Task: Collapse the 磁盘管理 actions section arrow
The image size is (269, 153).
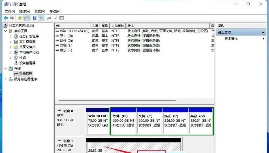Action: point(263,32)
